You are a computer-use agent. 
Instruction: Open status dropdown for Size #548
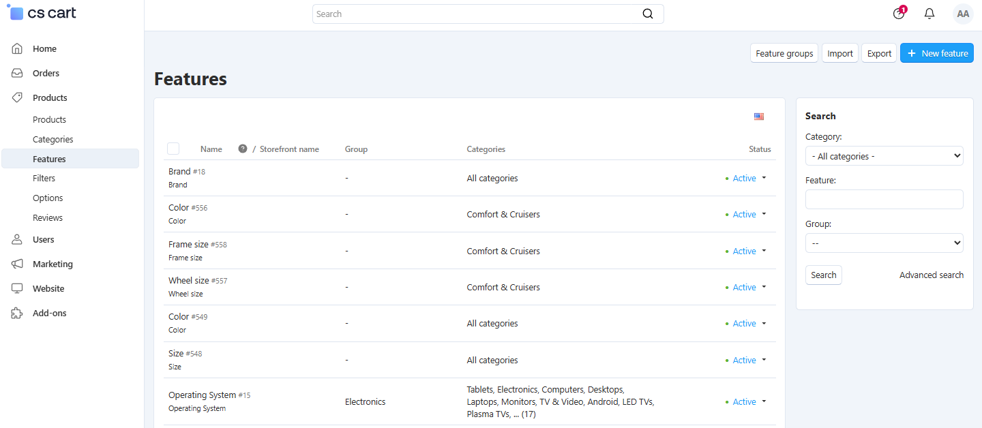(x=764, y=360)
